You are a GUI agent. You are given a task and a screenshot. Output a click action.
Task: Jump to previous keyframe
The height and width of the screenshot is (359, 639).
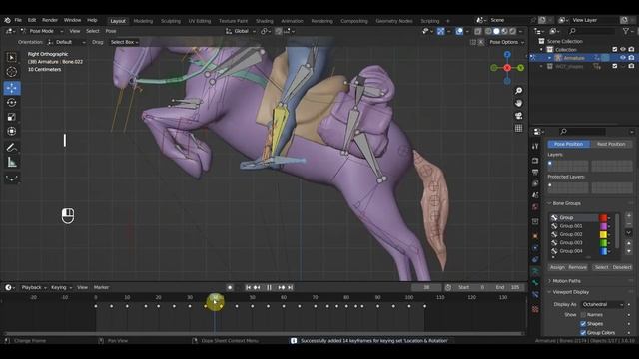pos(257,287)
